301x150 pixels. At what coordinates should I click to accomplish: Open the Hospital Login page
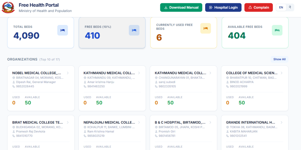point(223,7)
